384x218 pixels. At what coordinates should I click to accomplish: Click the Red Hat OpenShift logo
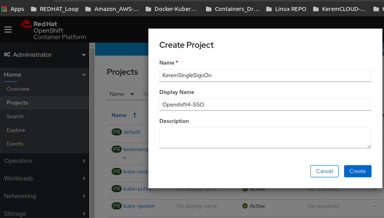pyautogui.click(x=53, y=30)
